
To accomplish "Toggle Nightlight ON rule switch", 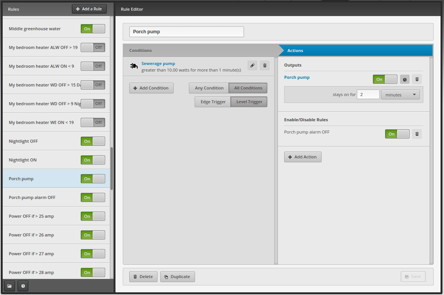I will coord(93,160).
